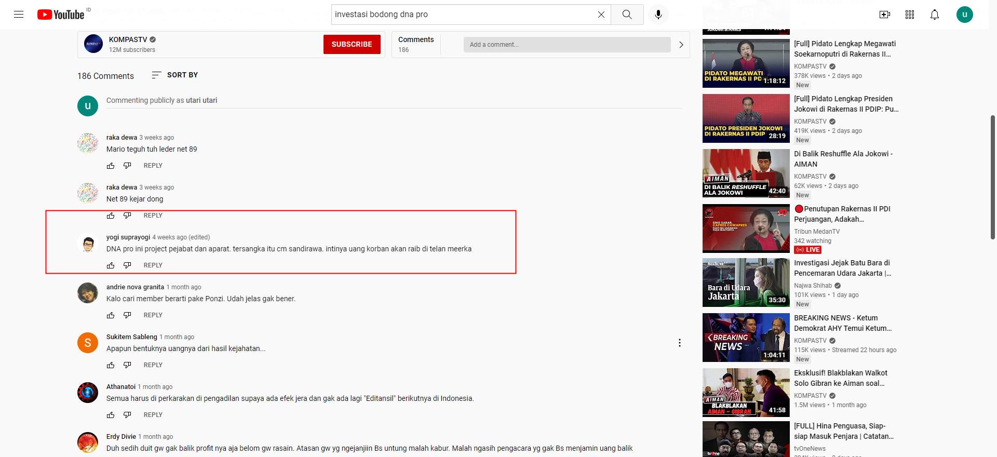Click the 'Add a comment...' box

pos(567,45)
